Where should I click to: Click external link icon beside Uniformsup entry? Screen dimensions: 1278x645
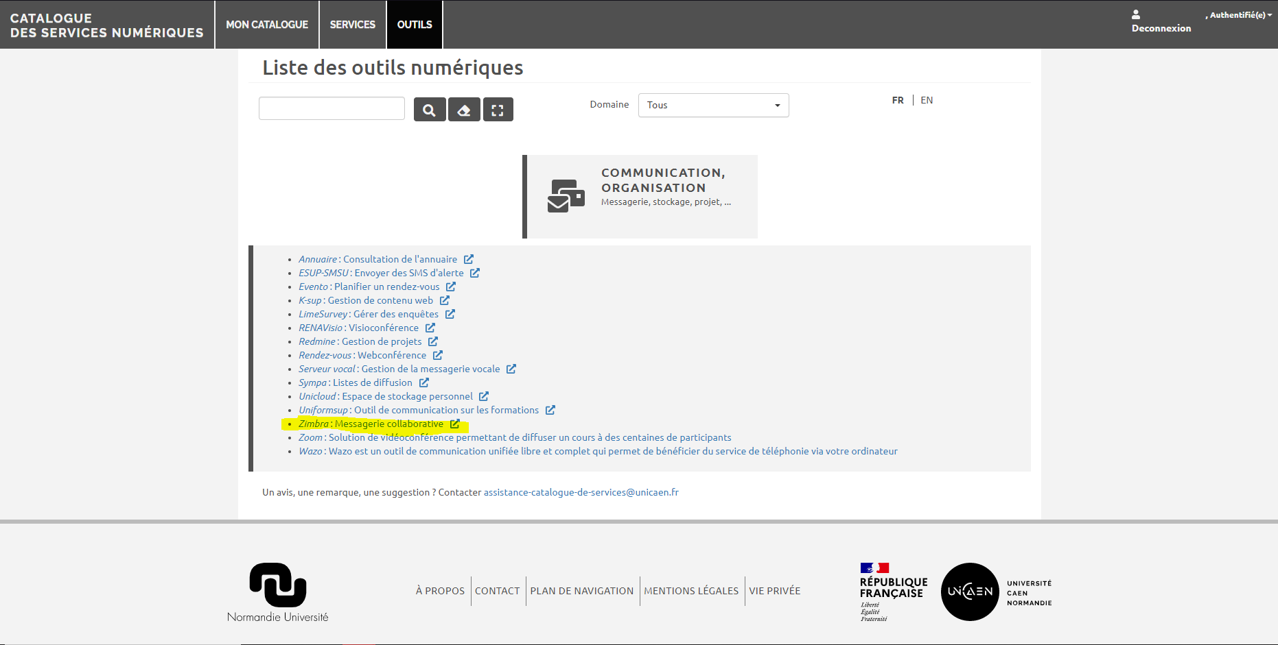[x=550, y=410]
